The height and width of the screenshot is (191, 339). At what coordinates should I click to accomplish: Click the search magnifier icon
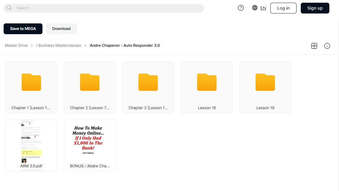point(9,8)
